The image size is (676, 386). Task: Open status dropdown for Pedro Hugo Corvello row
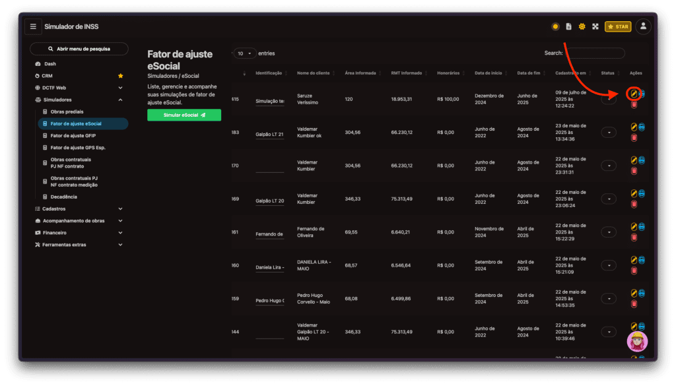609,298
